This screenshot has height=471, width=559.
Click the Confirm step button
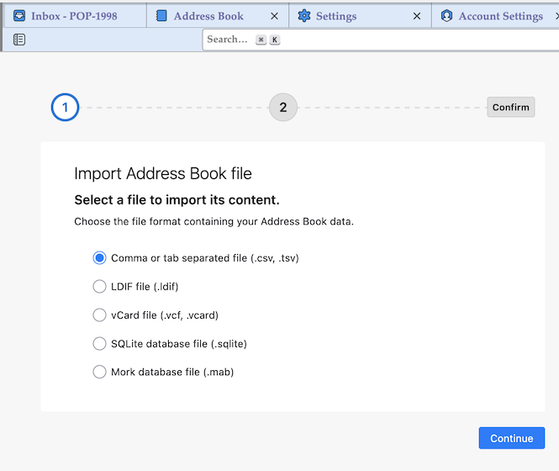pyautogui.click(x=511, y=108)
